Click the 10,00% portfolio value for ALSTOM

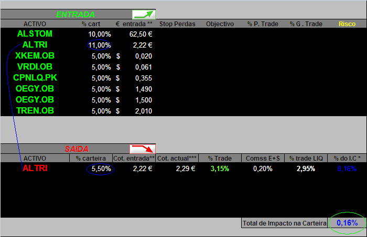tap(100, 35)
